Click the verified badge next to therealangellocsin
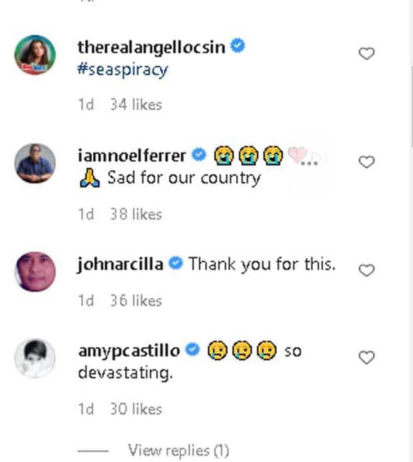The width and height of the screenshot is (413, 462). 237,46
